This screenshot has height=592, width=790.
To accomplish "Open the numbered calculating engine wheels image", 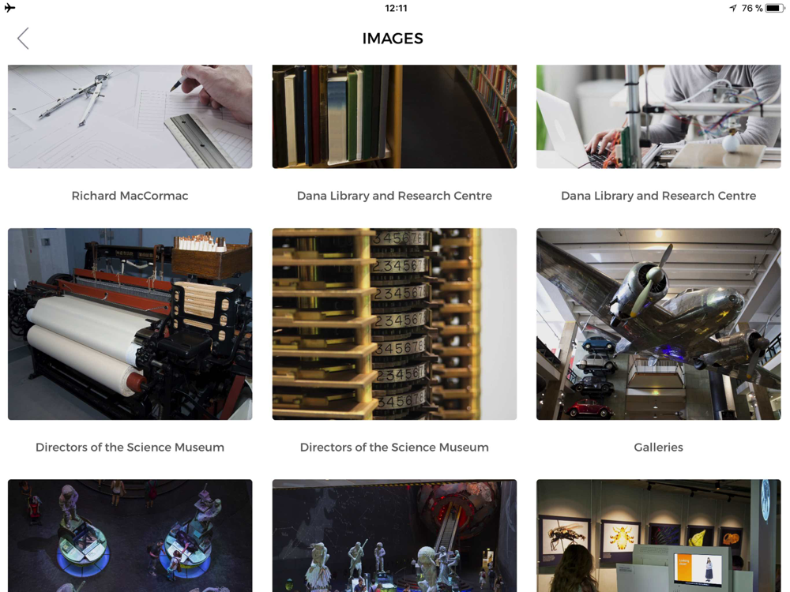I will 394,324.
